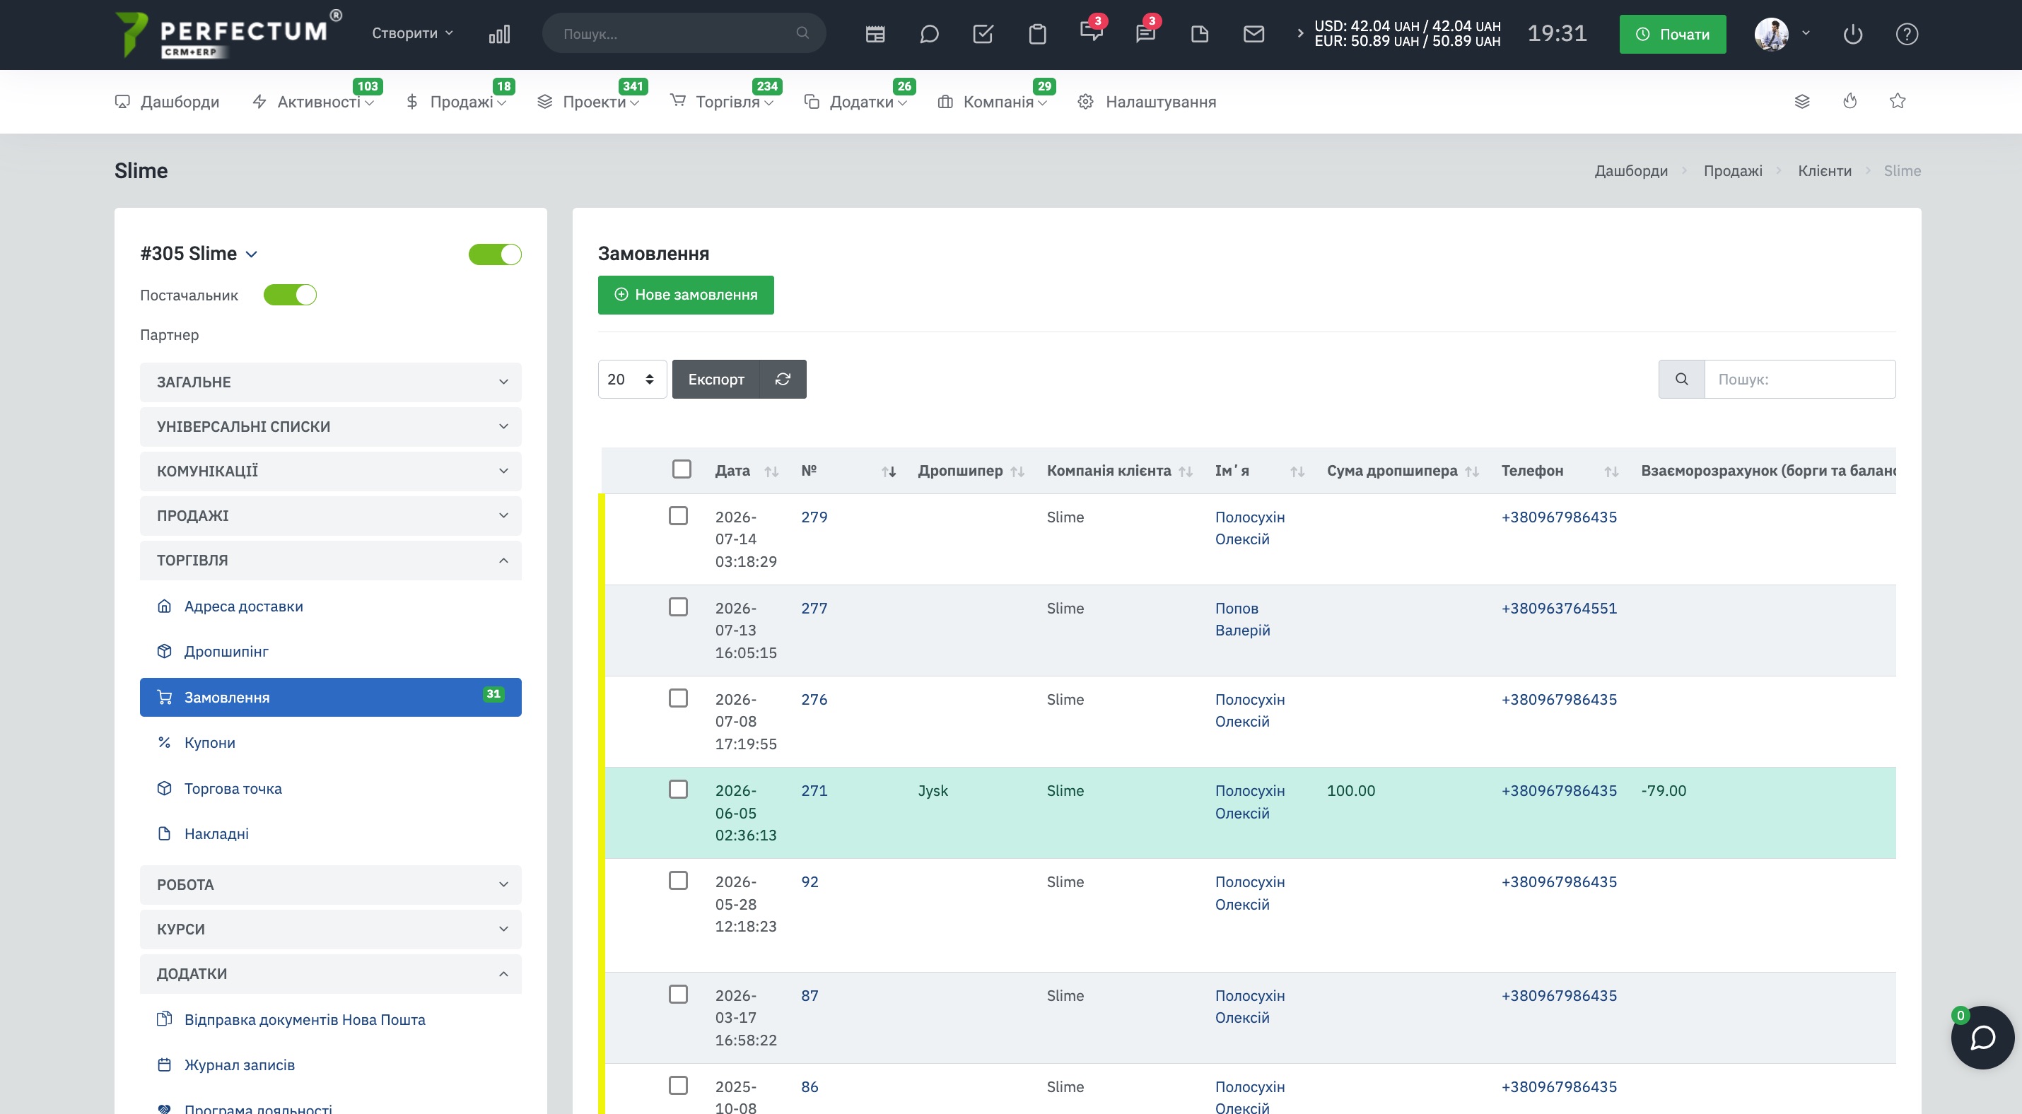Toggle the #305 Slime active switch
2022x1114 pixels.
pyautogui.click(x=496, y=254)
